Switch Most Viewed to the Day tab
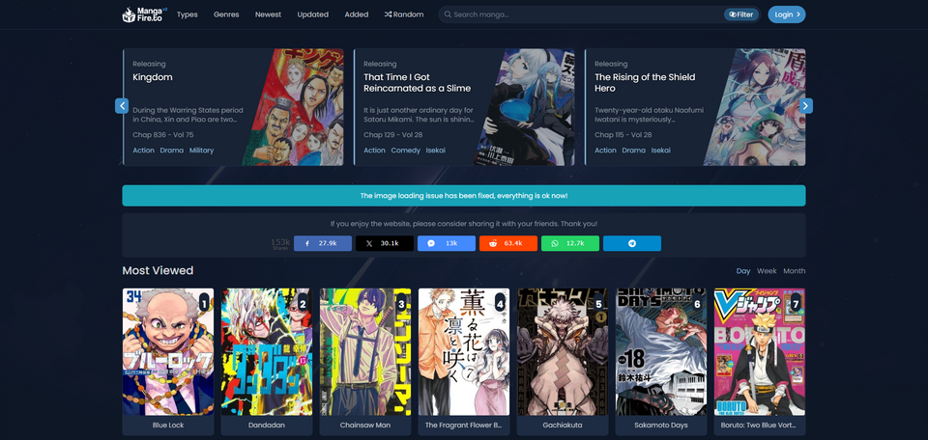 [743, 270]
